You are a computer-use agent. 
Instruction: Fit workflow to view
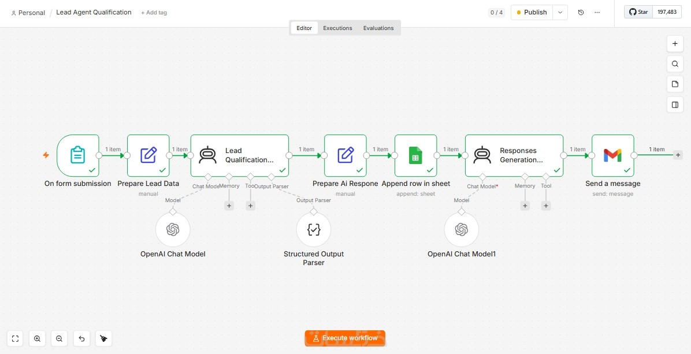[16, 338]
